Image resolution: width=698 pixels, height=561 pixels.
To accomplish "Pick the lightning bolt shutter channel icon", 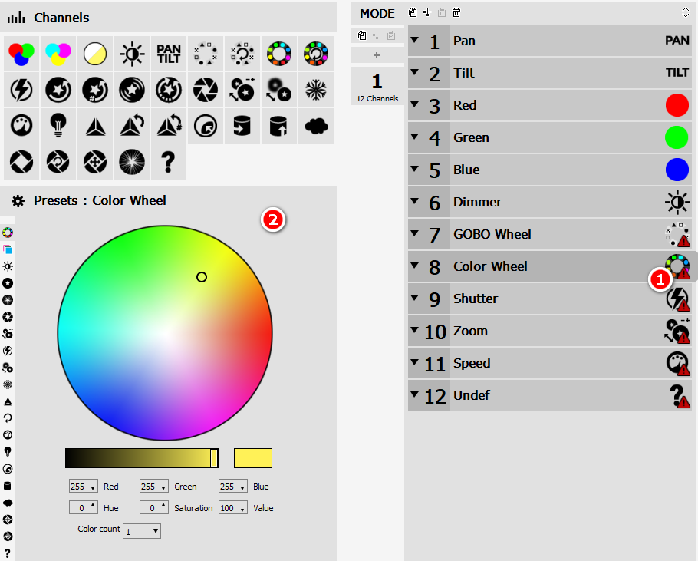I will pos(21,90).
